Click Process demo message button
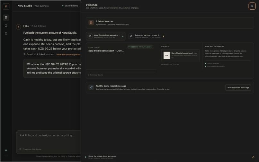The image size is (259, 162). coord(238,88)
